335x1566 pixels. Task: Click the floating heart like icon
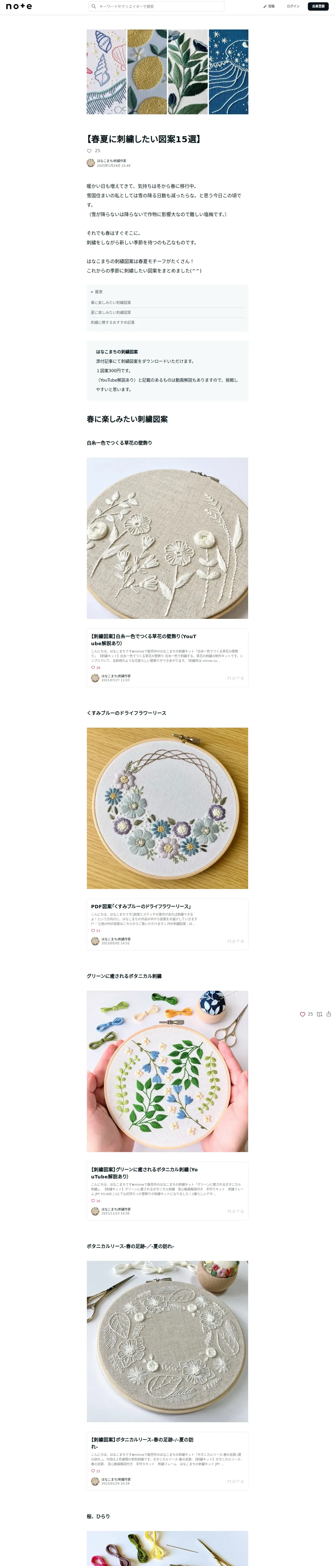tap(302, 1014)
